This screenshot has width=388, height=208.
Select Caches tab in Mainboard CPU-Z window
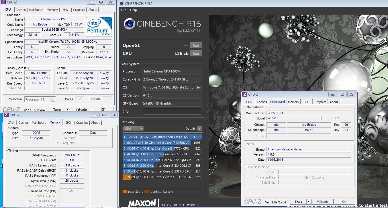click(x=262, y=102)
